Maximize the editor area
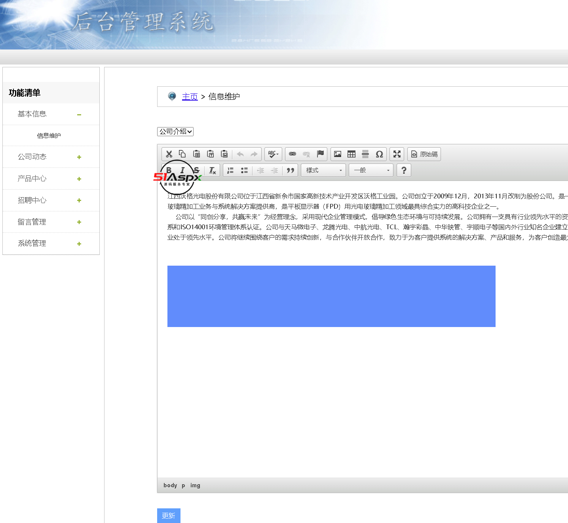 pyautogui.click(x=397, y=154)
